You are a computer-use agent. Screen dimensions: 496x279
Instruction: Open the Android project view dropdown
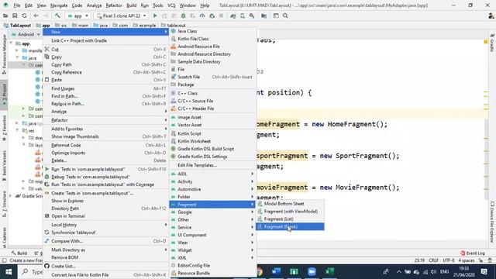pyautogui.click(x=26, y=34)
